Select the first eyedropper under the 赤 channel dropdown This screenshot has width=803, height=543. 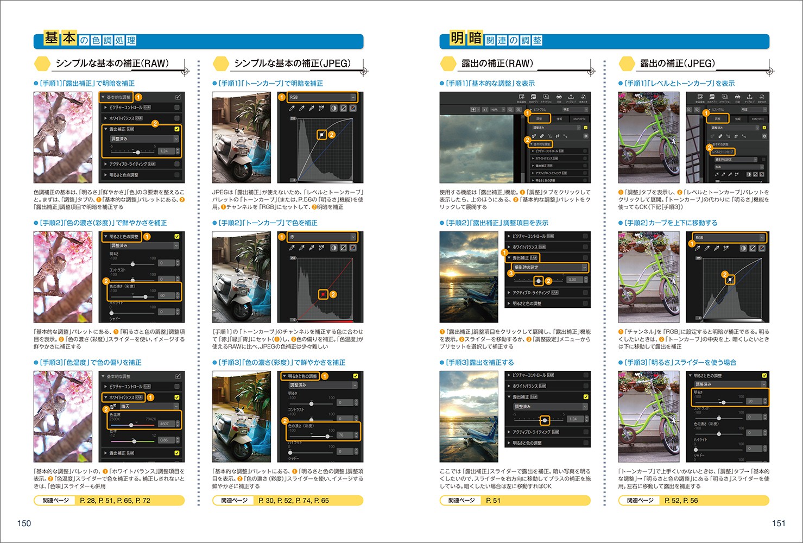point(292,248)
